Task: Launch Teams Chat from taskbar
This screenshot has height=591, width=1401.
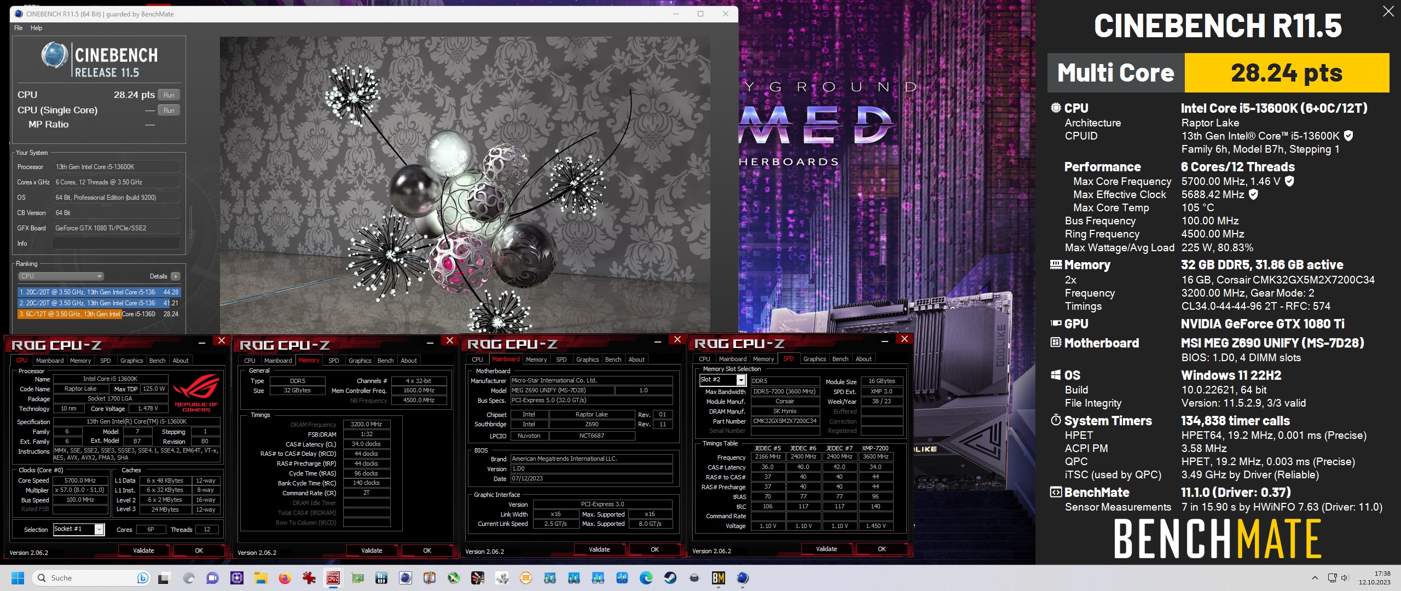Action: point(212,578)
